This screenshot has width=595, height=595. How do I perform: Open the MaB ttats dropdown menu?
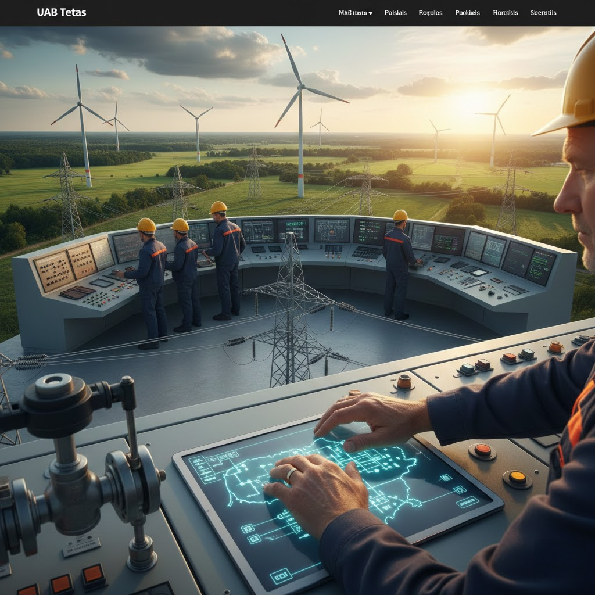point(352,13)
